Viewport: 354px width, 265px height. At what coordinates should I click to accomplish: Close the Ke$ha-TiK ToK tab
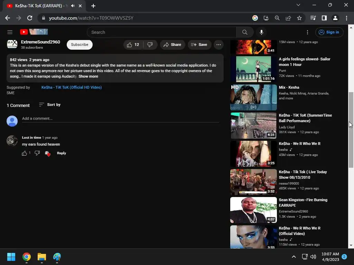click(80, 6)
